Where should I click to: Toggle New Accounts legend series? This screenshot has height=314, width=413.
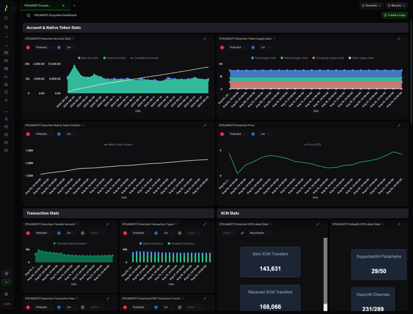(x=88, y=58)
